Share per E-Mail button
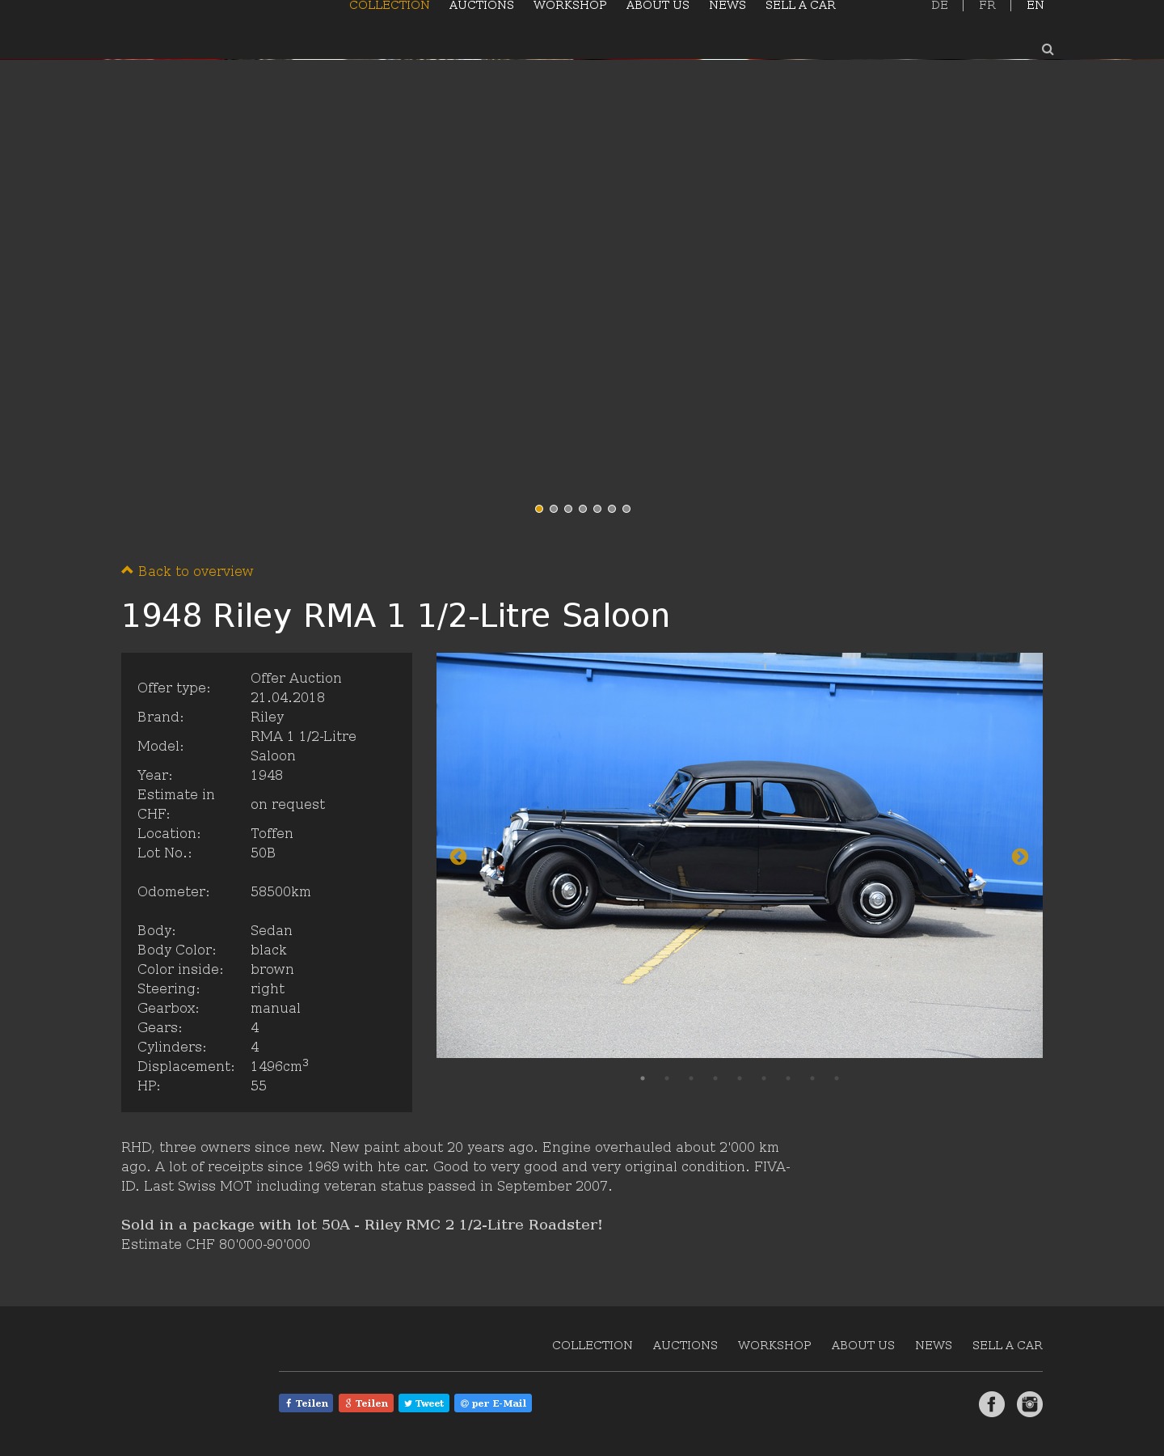Screen dimensions: 1164x1456 (x=493, y=1403)
